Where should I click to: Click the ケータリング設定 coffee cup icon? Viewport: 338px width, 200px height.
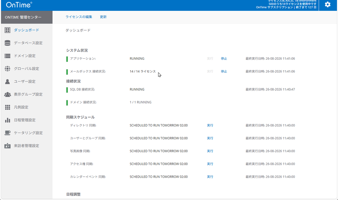click(x=8, y=133)
